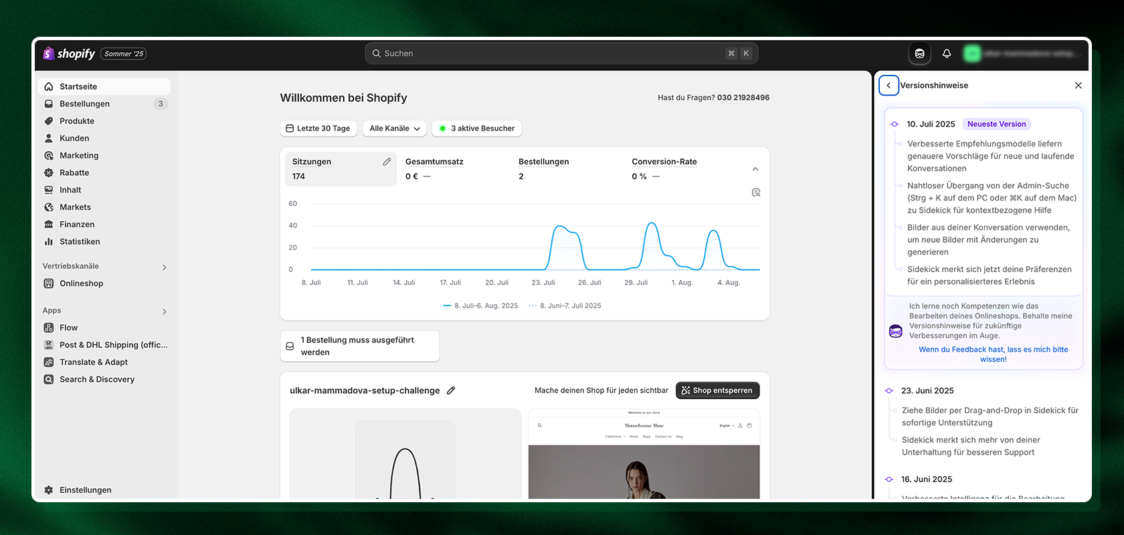
Task: Click the Produkte tag icon
Action: 49,121
